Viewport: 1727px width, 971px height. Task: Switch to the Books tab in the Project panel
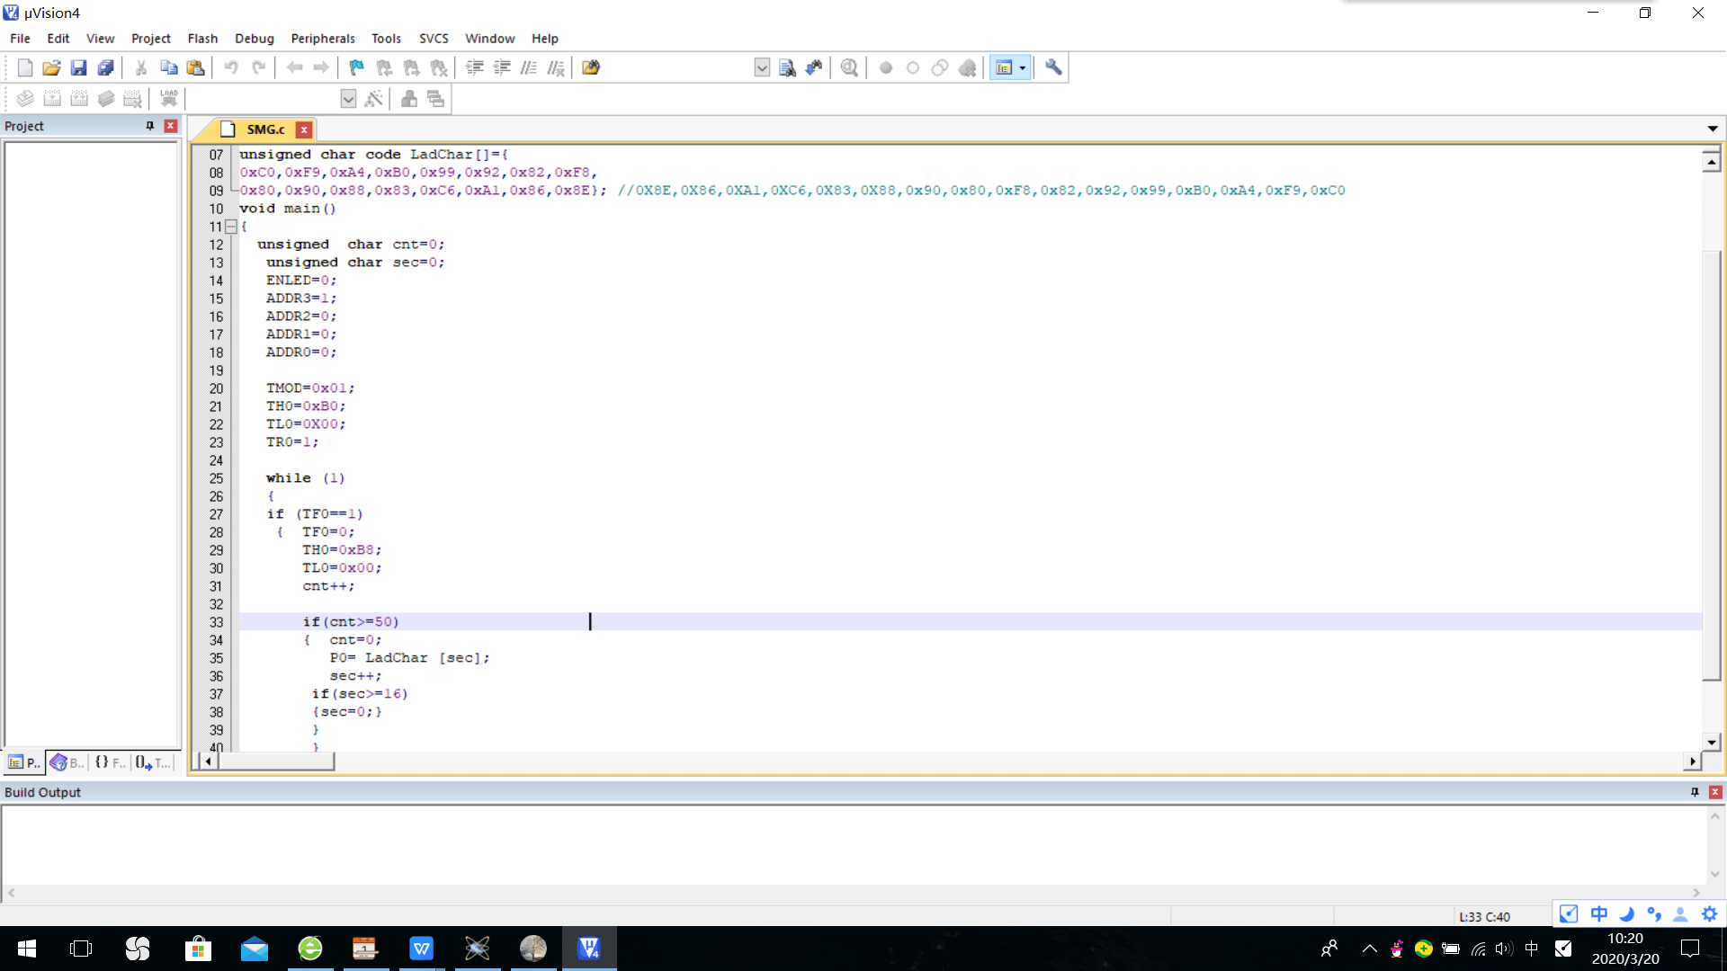click(67, 762)
